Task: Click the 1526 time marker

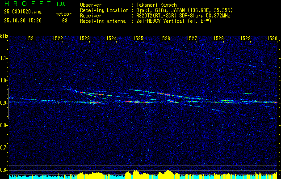Action: coord(165,38)
